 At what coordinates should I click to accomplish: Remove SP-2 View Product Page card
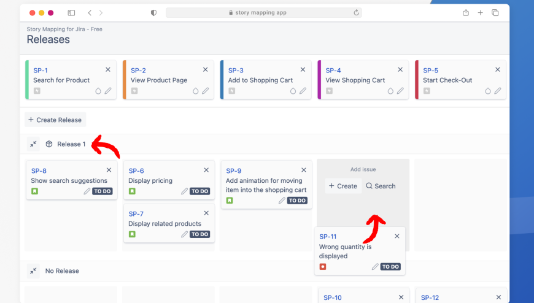206,69
